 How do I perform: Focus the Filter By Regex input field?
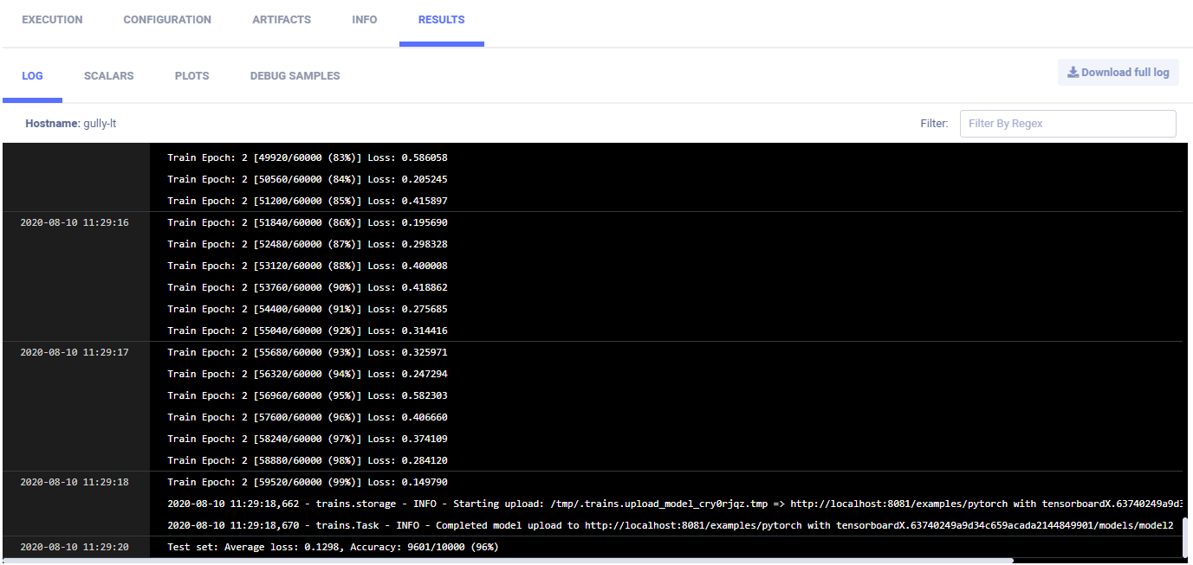[x=1067, y=124]
